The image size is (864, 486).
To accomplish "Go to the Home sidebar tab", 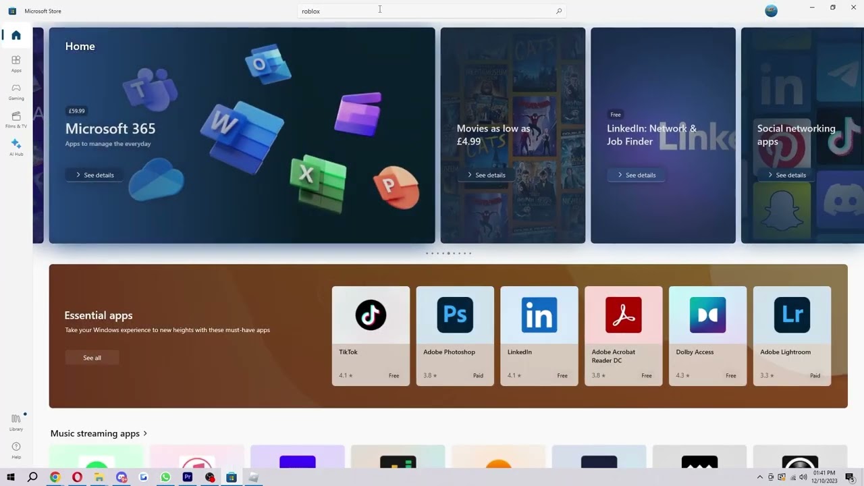I will coord(16,35).
